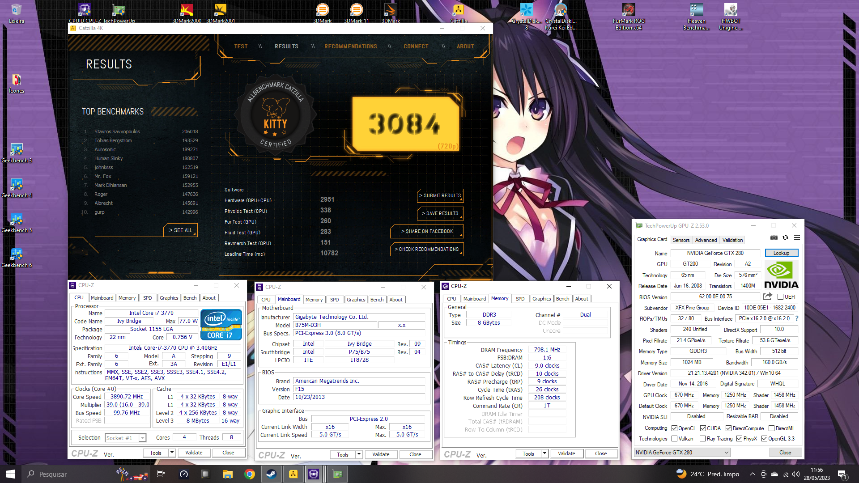
Task: Open the Validation tab in GPU-Z
Action: click(732, 240)
